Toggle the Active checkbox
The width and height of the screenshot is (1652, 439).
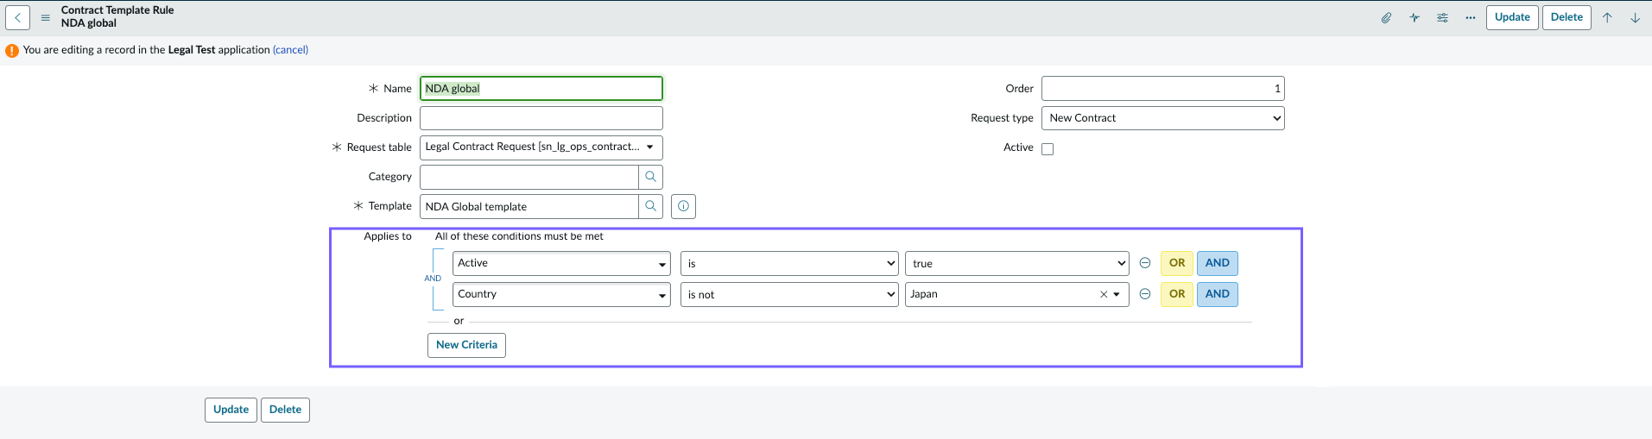pyautogui.click(x=1048, y=148)
